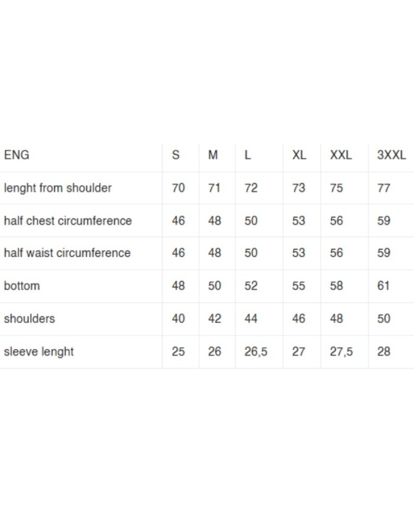Click the M size column header
The height and width of the screenshot is (514, 414).
coord(213,155)
